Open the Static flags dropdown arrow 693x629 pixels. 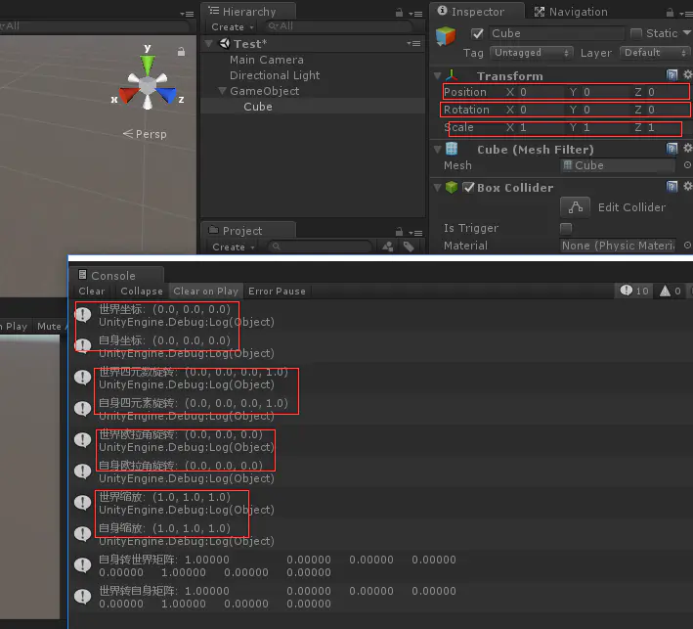687,32
